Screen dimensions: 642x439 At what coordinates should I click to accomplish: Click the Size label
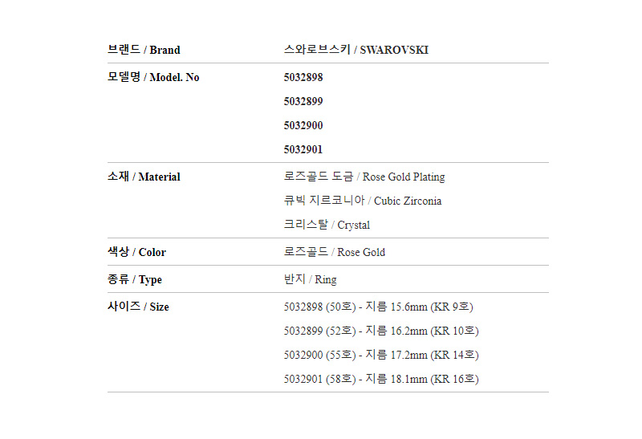138,307
